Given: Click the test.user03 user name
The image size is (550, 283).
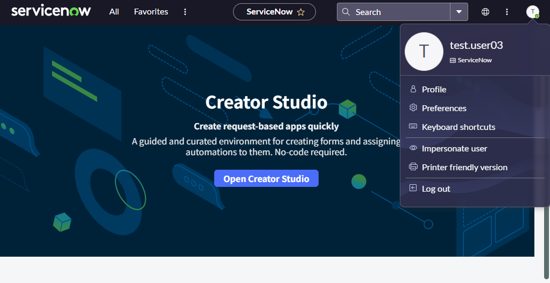Looking at the screenshot, I should (x=476, y=45).
